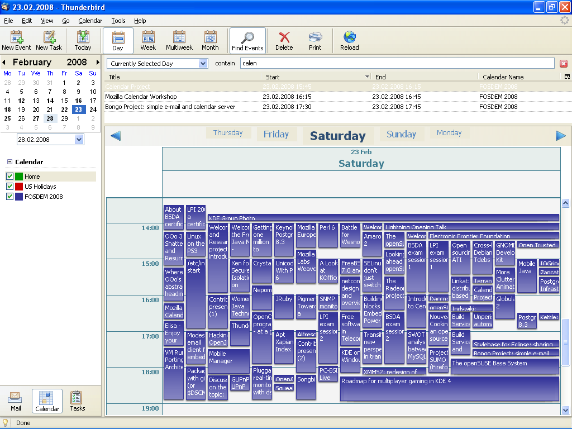Viewport: 572px width, 429px height.
Task: Click the New Event toolbar icon
Action: (x=16, y=41)
